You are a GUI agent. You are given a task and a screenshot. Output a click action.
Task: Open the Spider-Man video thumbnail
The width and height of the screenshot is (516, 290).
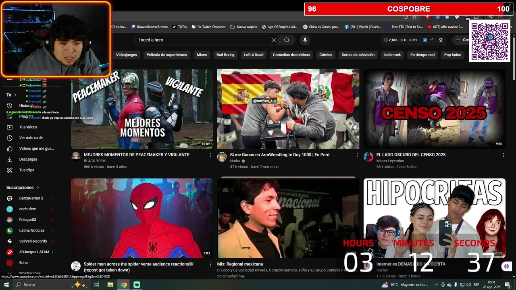pyautogui.click(x=142, y=218)
